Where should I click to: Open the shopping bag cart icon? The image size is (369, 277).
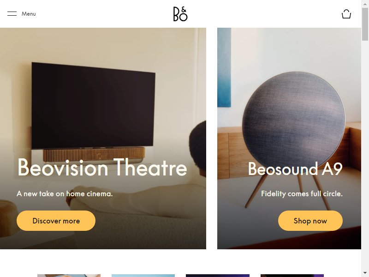click(346, 14)
